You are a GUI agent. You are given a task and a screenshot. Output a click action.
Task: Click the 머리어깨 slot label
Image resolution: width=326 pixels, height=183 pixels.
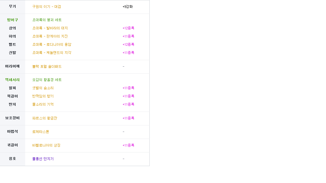[12, 66]
